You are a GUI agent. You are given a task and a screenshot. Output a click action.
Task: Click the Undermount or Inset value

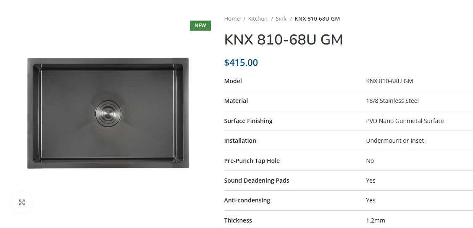tap(395, 141)
